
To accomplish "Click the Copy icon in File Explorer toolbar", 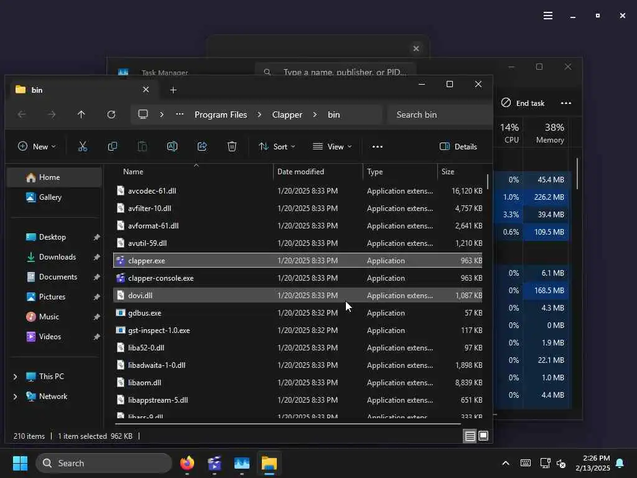I will (113, 146).
